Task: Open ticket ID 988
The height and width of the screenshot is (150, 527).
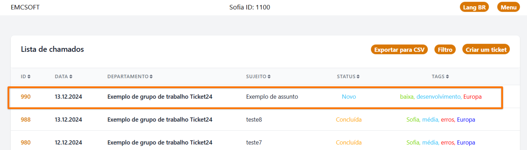Action: pyautogui.click(x=26, y=120)
